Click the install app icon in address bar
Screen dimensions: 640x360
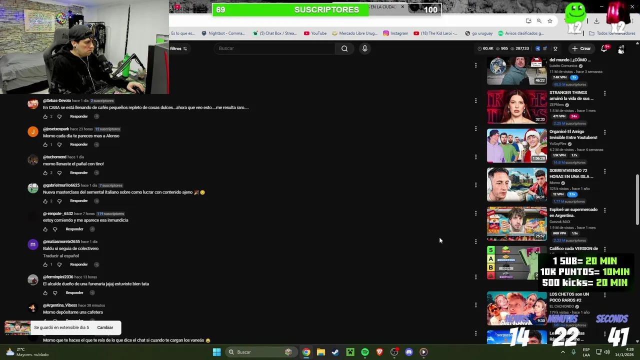click(528, 21)
